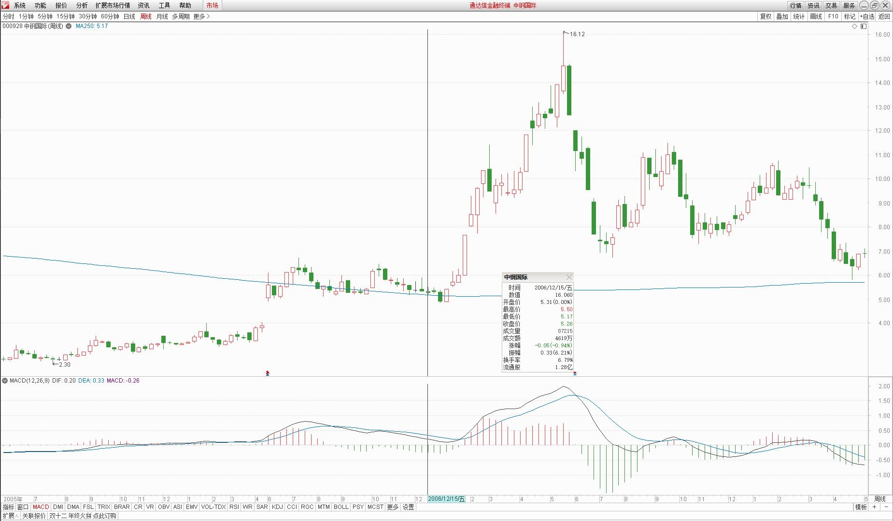Click the restore window icon

point(875,5)
